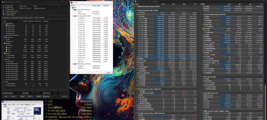Open the 主板 tab in CPU-Z

tap(9, 105)
